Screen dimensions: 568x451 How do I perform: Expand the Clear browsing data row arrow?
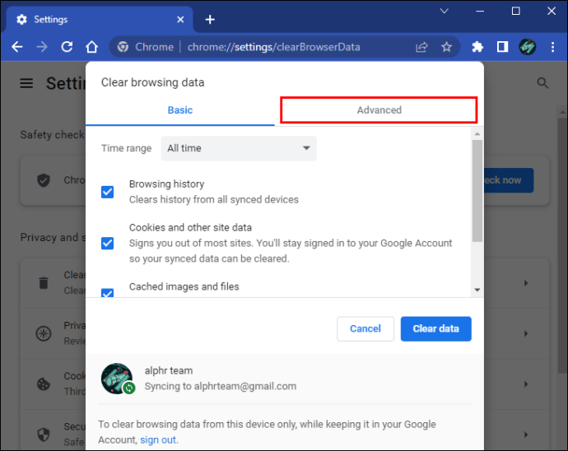pyautogui.click(x=526, y=282)
